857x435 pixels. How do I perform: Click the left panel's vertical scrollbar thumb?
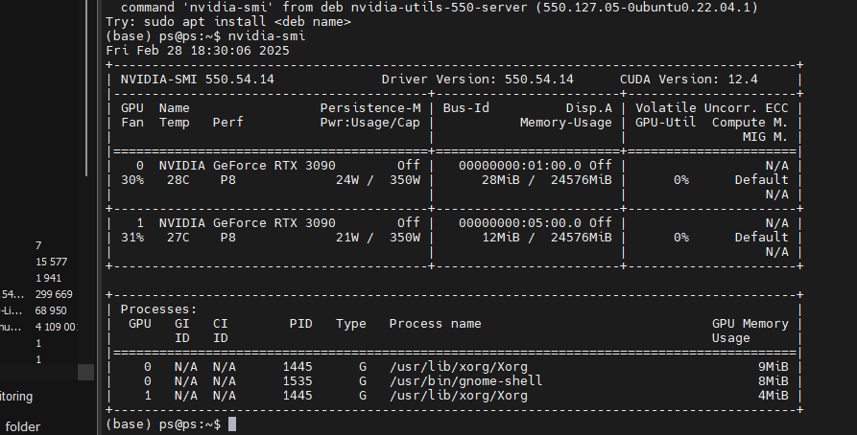tap(86, 88)
